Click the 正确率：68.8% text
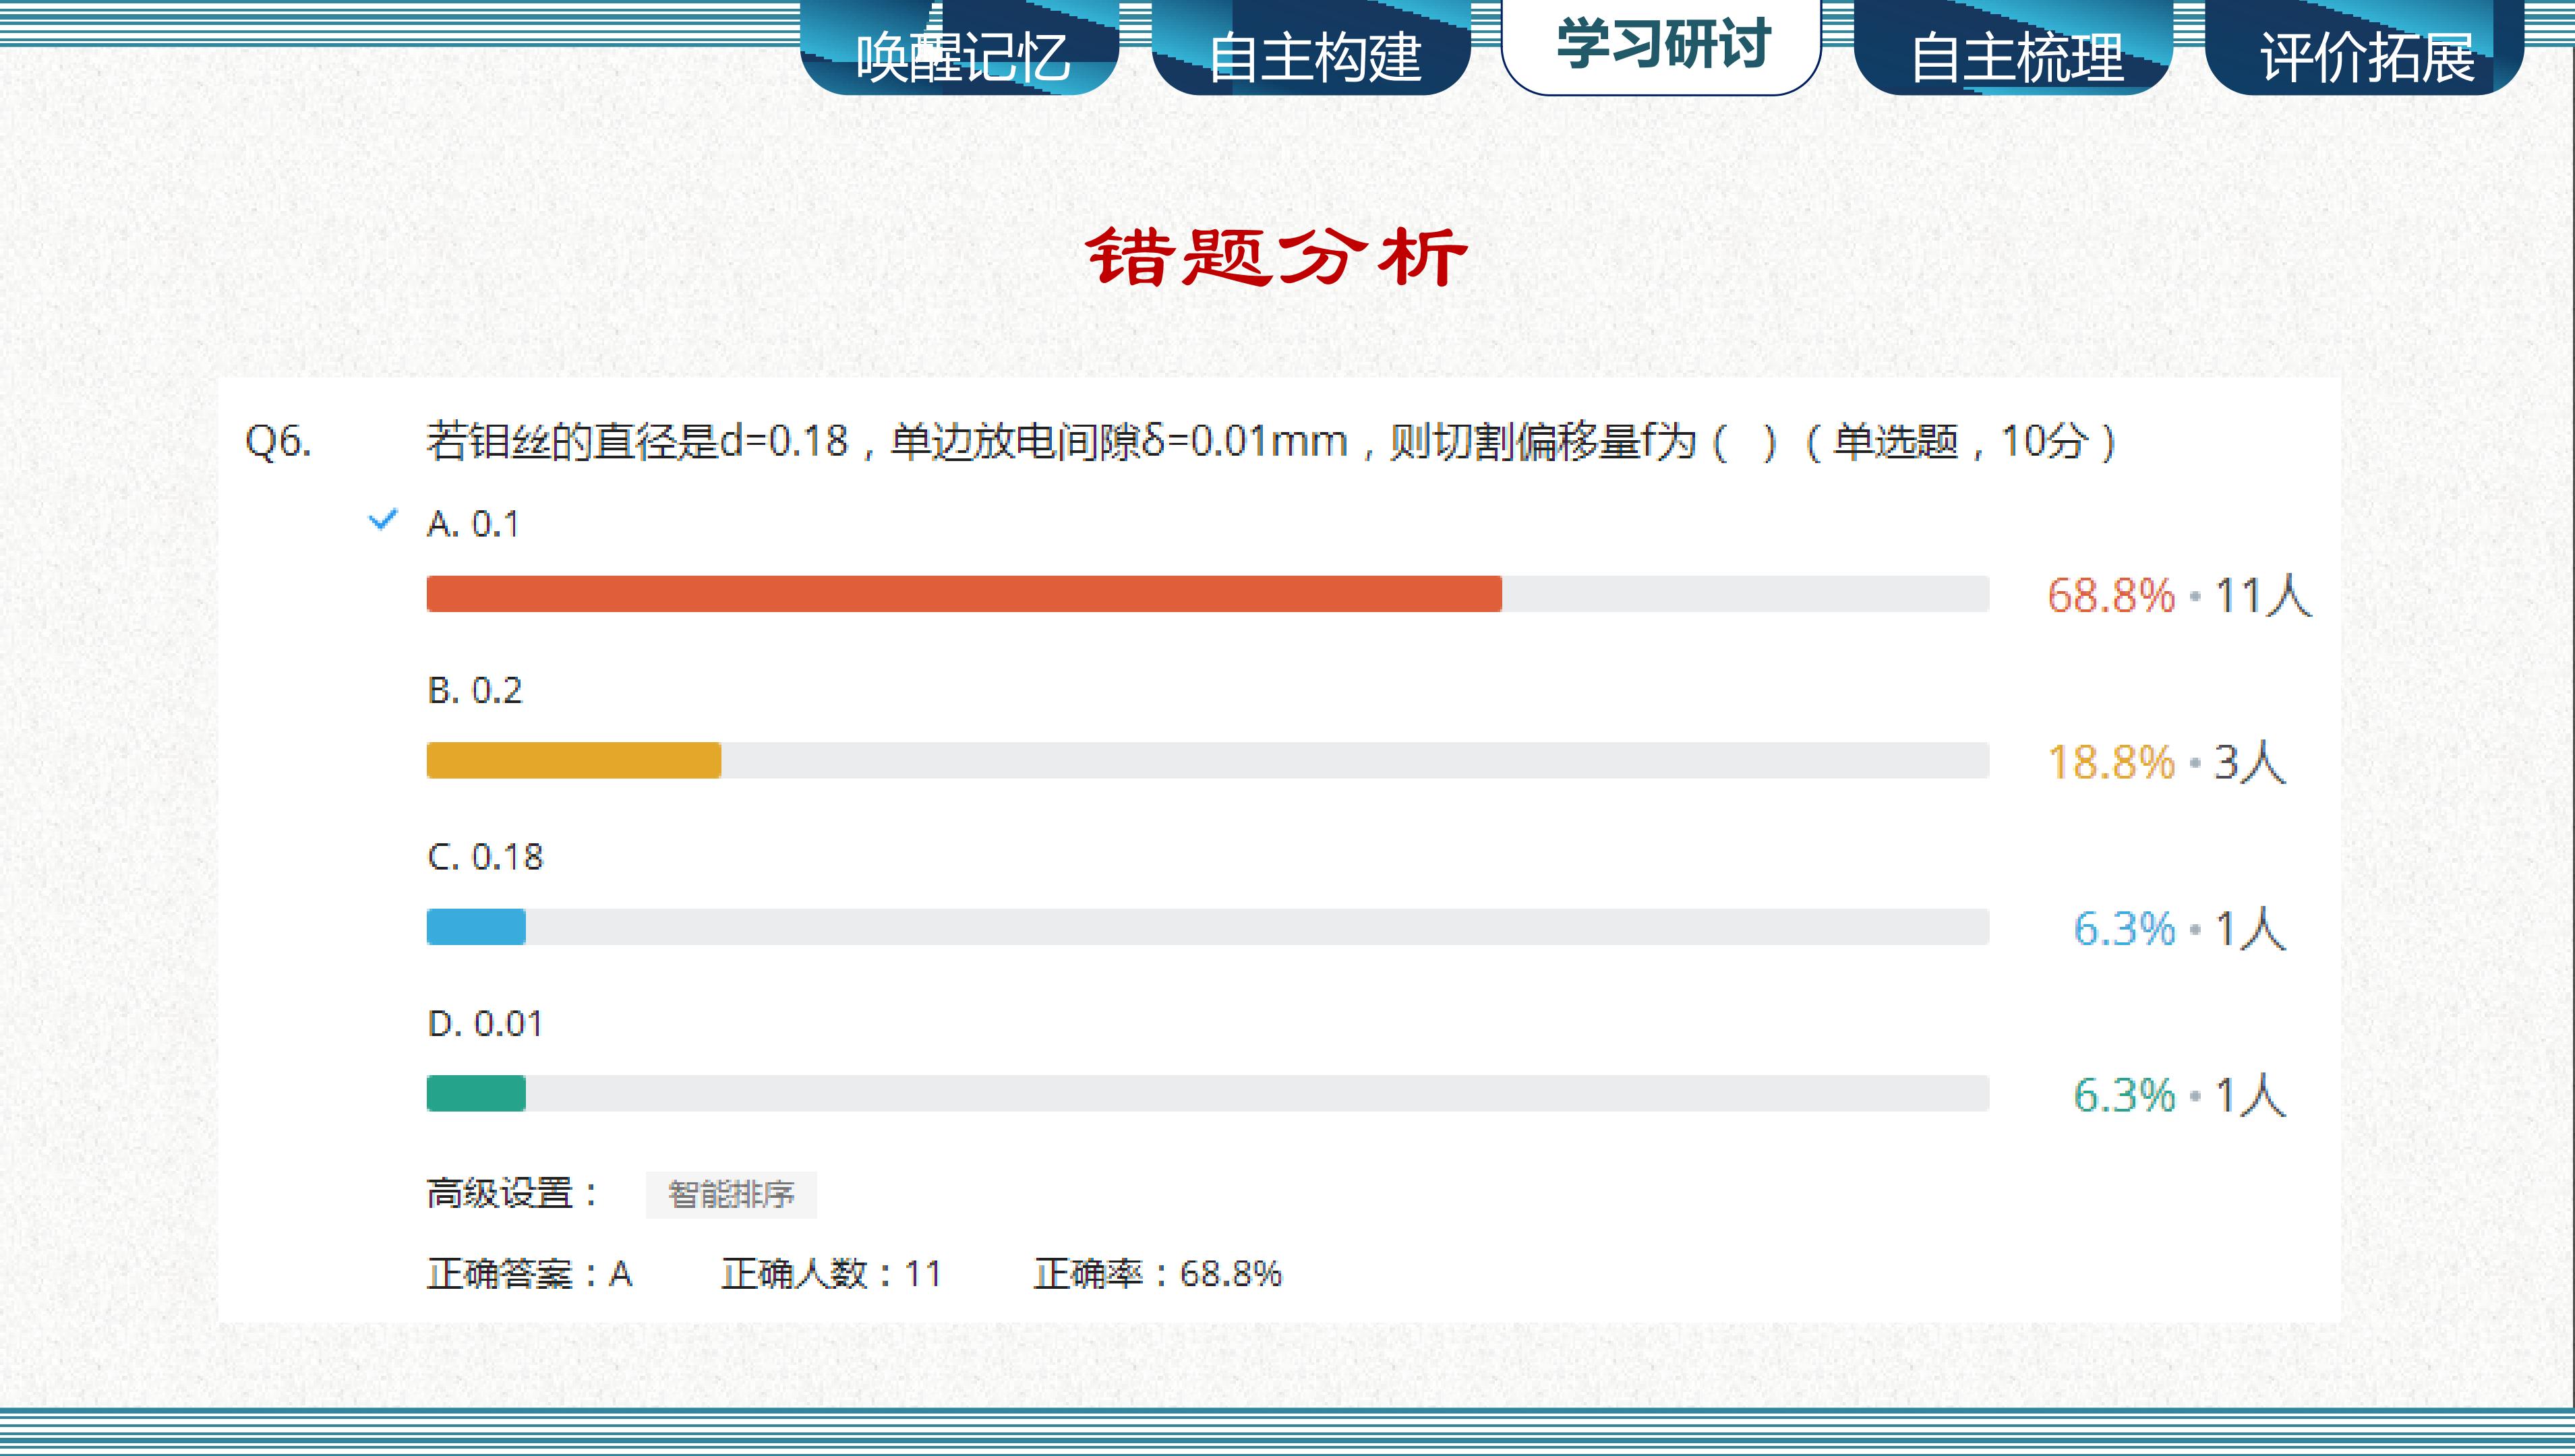 coord(1157,1274)
